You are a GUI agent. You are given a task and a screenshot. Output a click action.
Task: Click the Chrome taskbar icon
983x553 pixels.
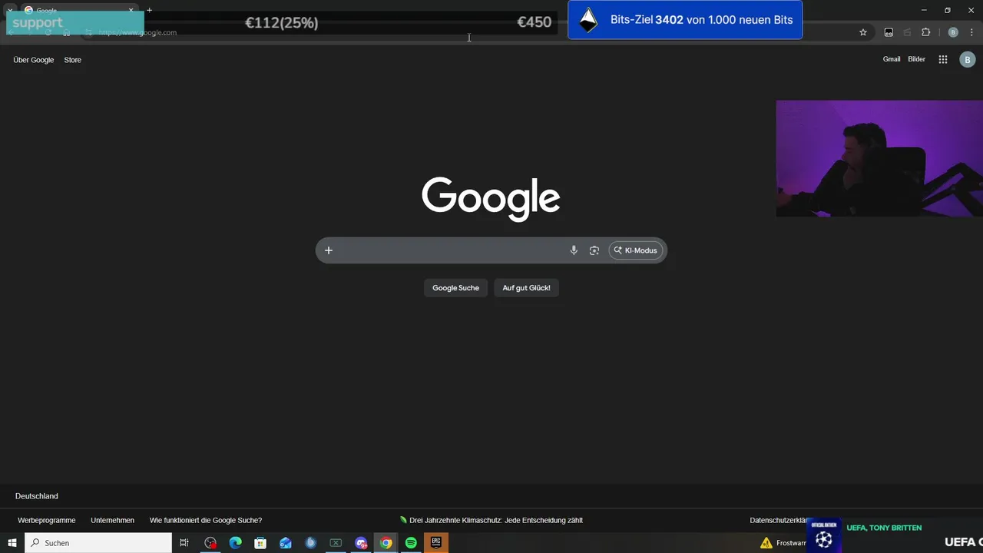[386, 543]
